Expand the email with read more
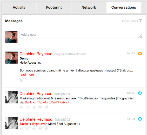 (27, 75)
